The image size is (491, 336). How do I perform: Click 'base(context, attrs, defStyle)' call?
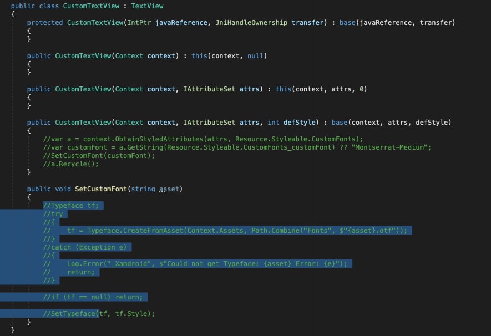click(x=392, y=123)
